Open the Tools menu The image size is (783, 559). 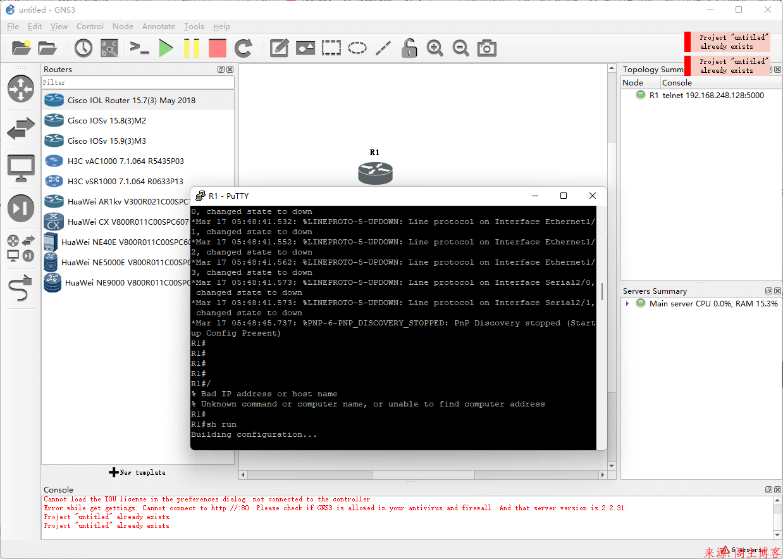click(194, 27)
